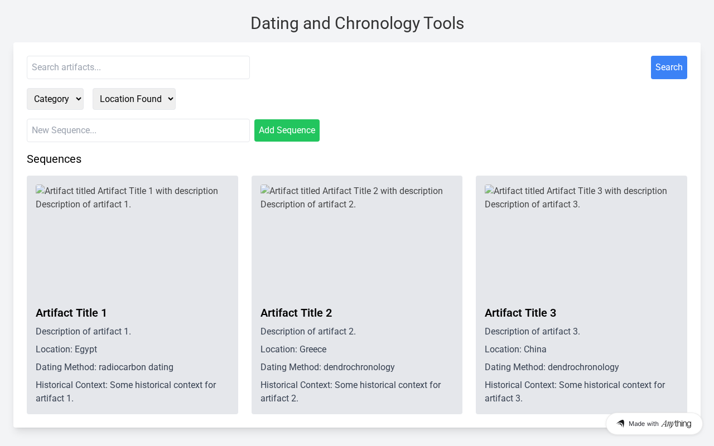Select the Artifact Title 2 image
Viewport: 714px width, 446px height.
click(356, 240)
